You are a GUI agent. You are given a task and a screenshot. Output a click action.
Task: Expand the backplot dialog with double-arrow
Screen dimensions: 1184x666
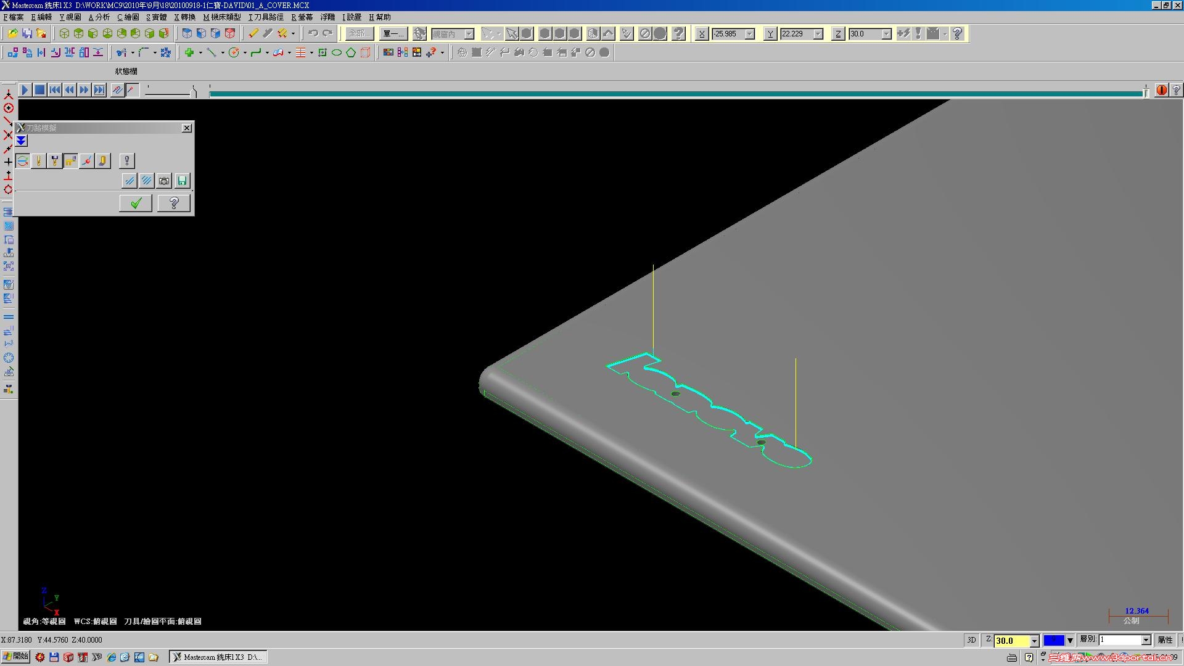point(22,141)
